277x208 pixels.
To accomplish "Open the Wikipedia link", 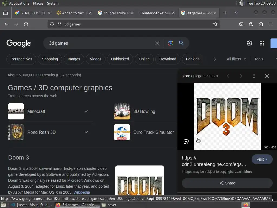I will [82, 192].
